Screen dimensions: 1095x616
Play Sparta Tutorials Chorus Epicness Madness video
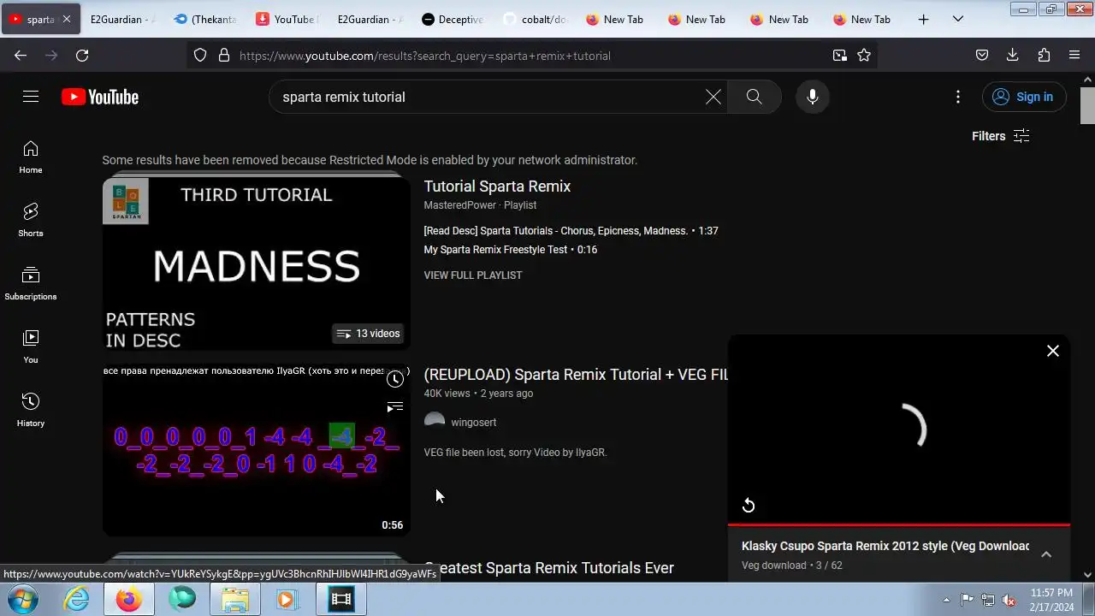click(571, 231)
